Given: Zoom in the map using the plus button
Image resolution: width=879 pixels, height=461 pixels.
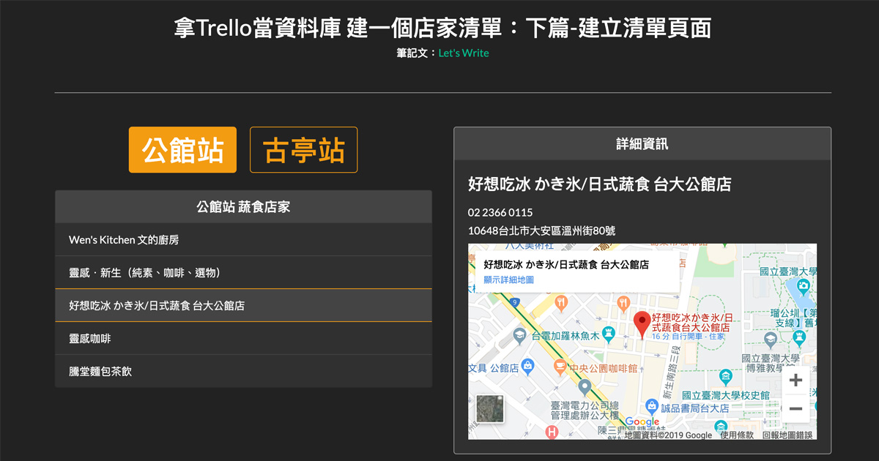Looking at the screenshot, I should (x=795, y=380).
